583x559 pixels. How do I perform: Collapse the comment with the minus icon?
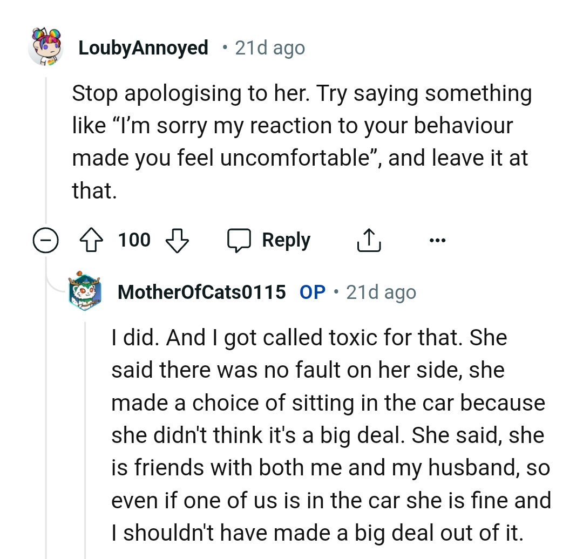(x=46, y=240)
